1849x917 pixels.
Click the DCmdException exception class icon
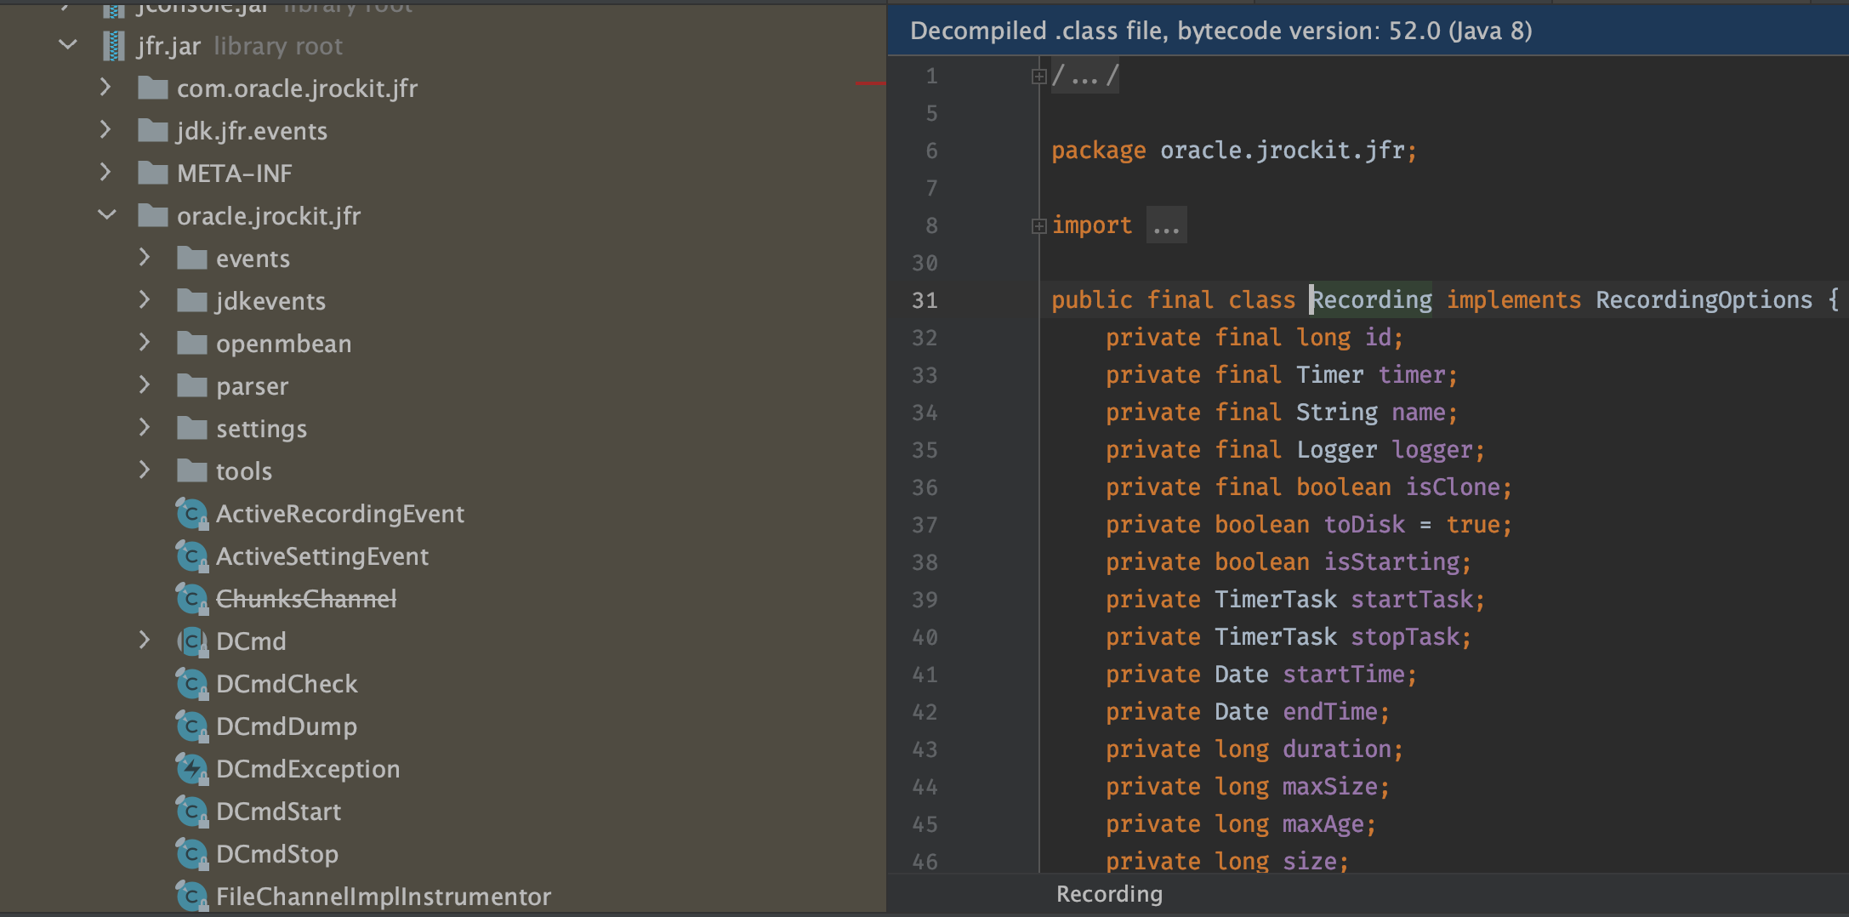click(192, 769)
